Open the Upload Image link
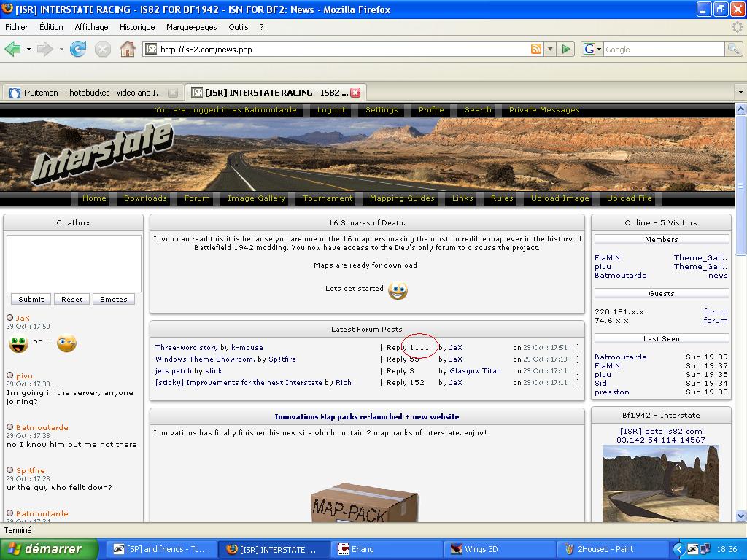The width and height of the screenshot is (747, 560). (560, 198)
